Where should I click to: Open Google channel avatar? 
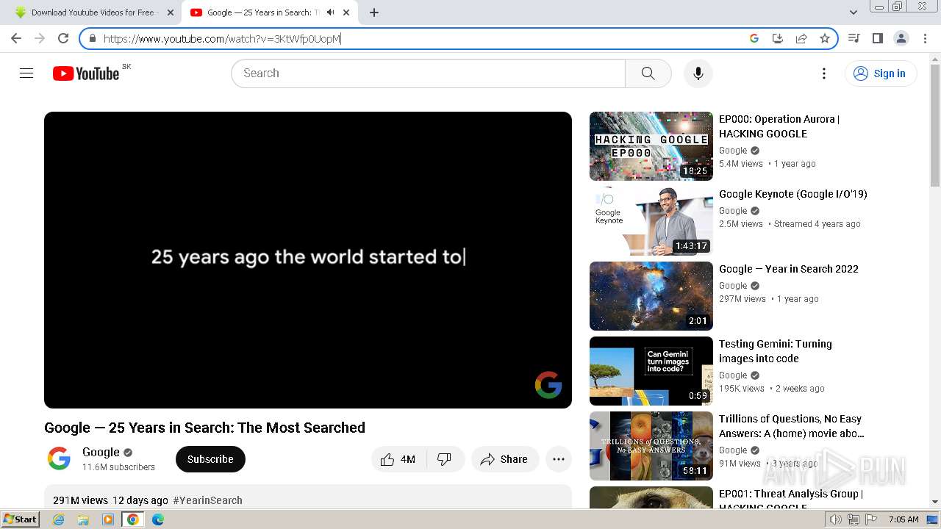coord(59,458)
